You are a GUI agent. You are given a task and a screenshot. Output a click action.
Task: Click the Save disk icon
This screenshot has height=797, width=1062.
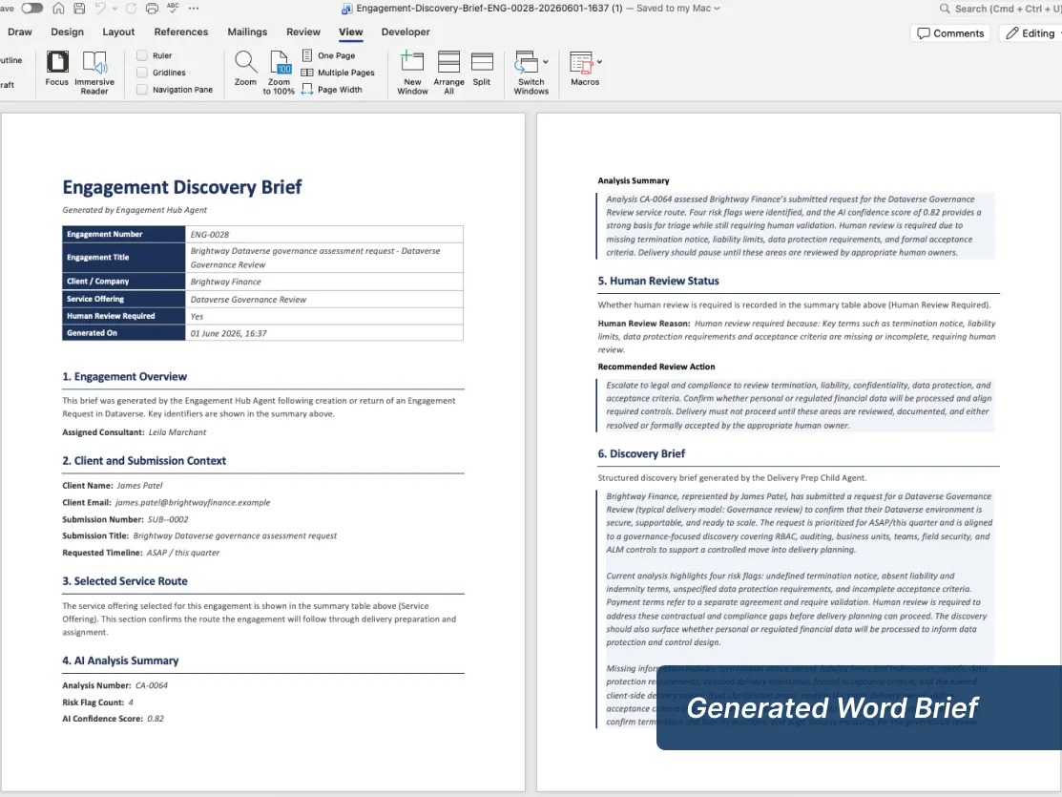(x=79, y=9)
